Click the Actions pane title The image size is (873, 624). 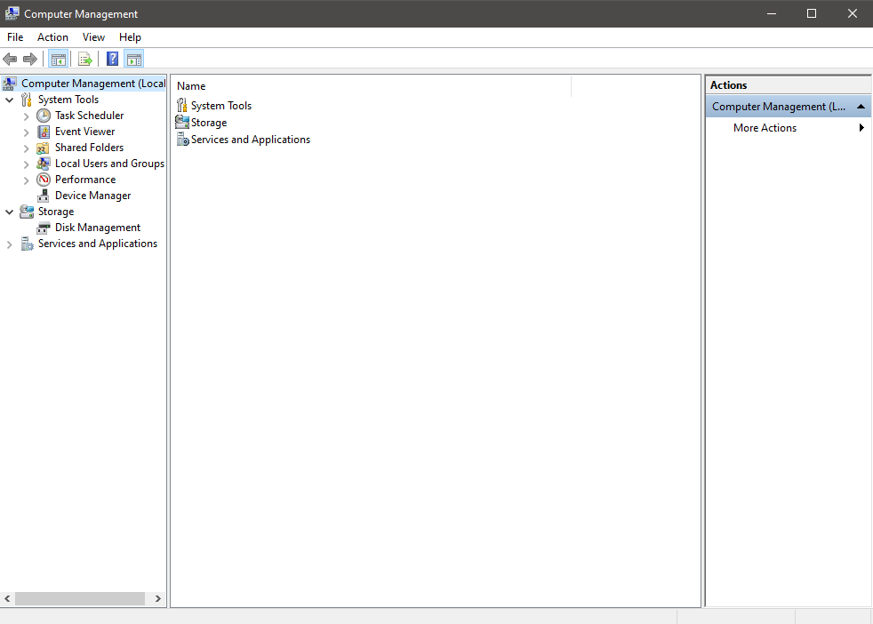pos(728,85)
